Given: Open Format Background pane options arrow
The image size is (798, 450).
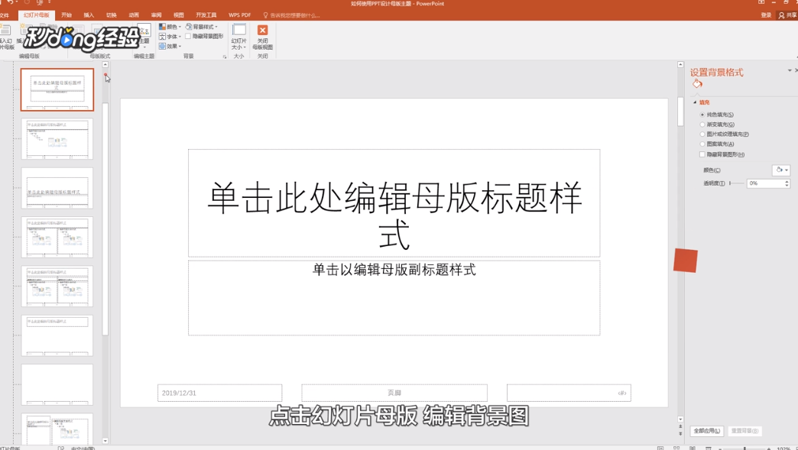Looking at the screenshot, I should [790, 70].
